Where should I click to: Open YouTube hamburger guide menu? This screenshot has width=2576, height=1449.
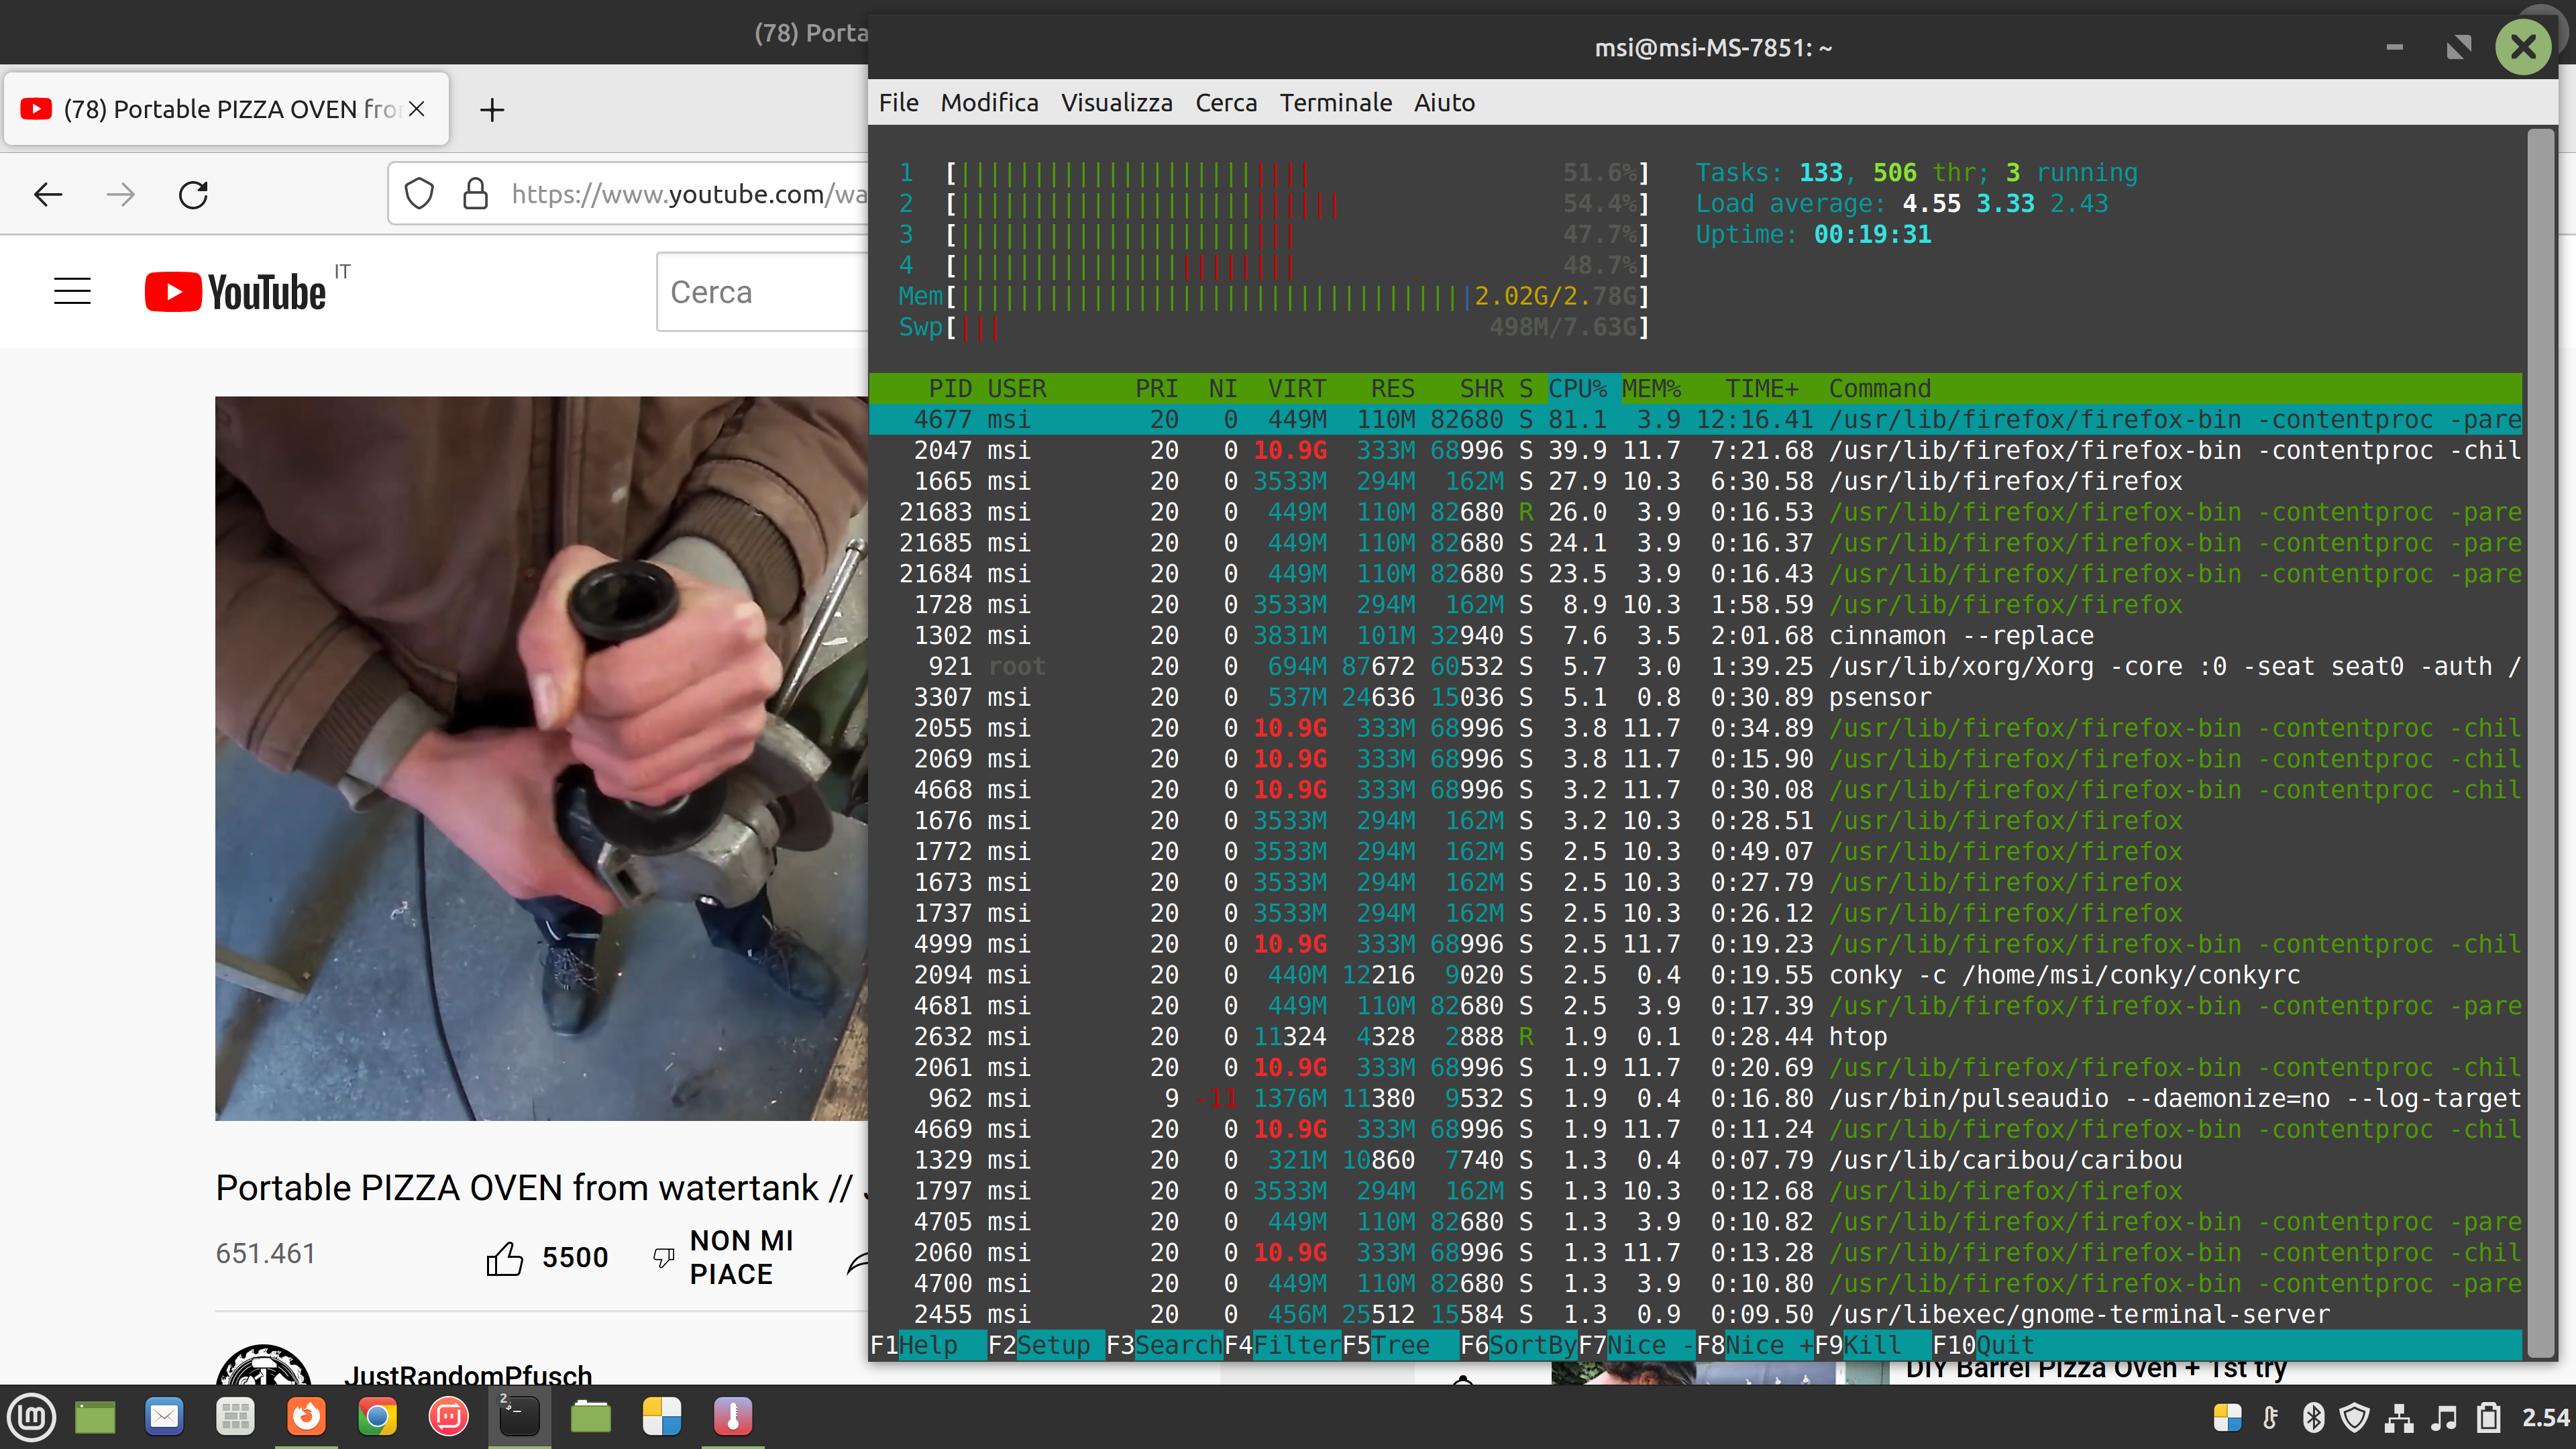pos(72,291)
